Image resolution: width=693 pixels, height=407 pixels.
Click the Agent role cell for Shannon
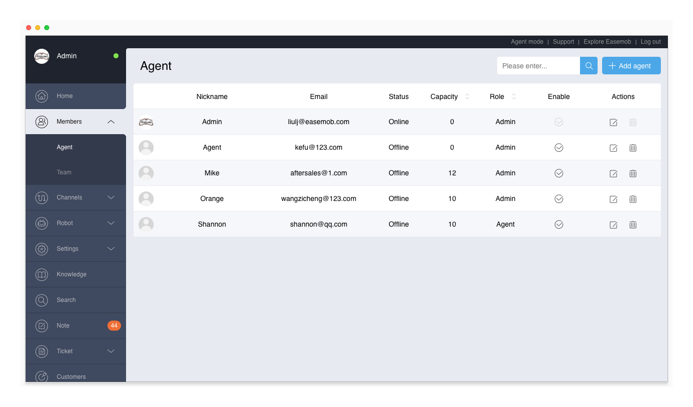pyautogui.click(x=505, y=224)
